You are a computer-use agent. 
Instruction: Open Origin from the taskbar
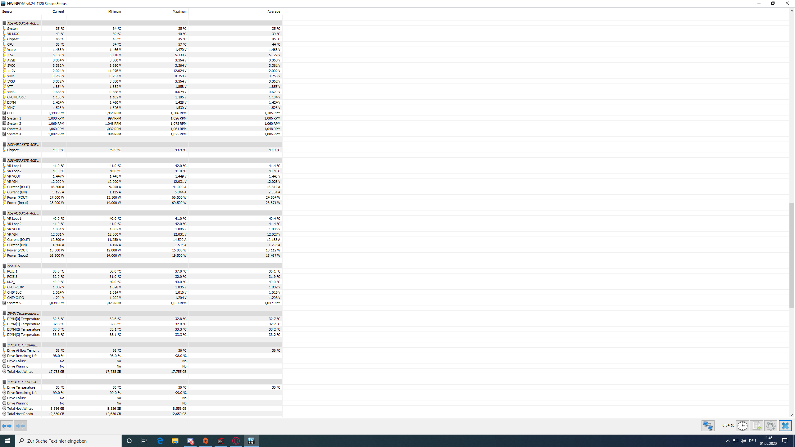tap(206, 441)
